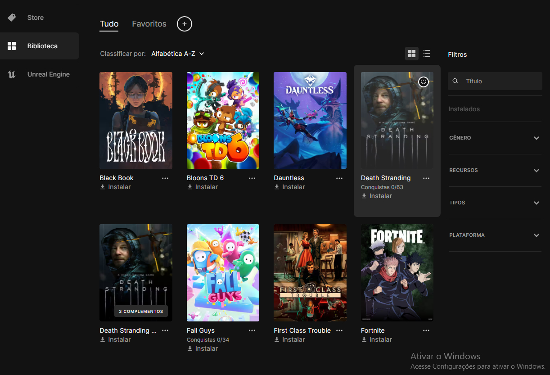Switch to the Tudo tab
This screenshot has width=550, height=375.
tap(109, 24)
